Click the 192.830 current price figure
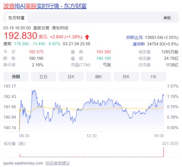 tap(20, 35)
